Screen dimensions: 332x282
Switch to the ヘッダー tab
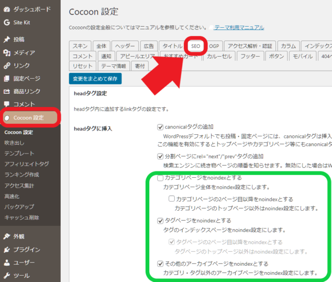pos(125,46)
